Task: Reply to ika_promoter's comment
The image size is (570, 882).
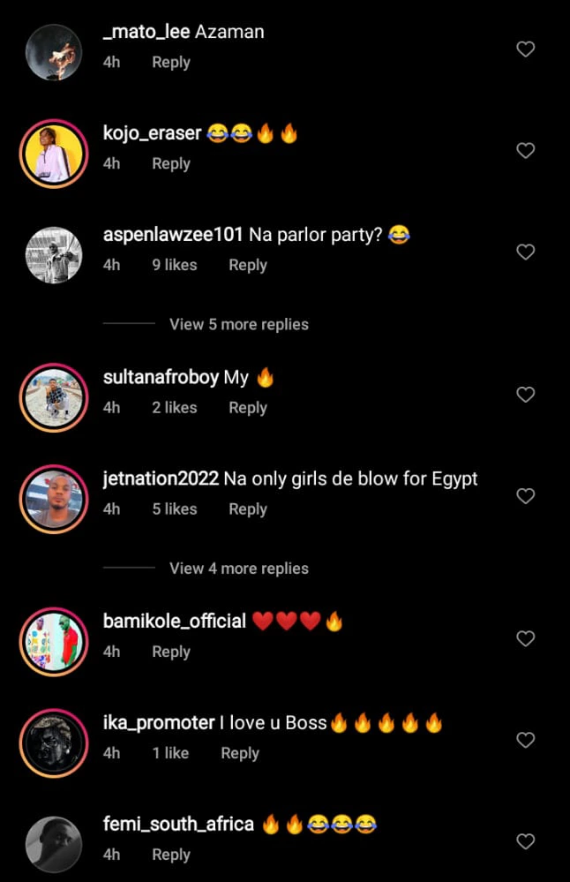Action: click(x=240, y=753)
